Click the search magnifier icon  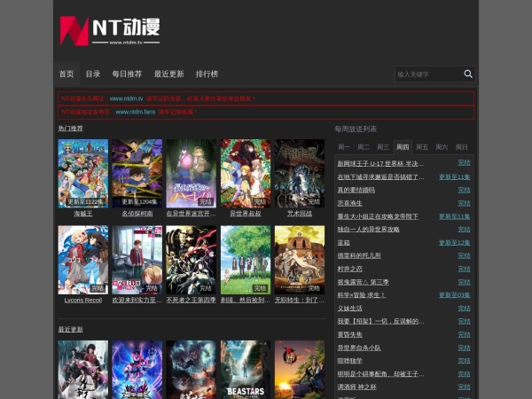tap(468, 74)
